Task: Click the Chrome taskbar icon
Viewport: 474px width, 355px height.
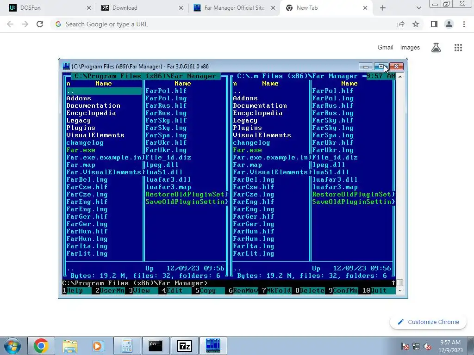Action: click(41, 346)
